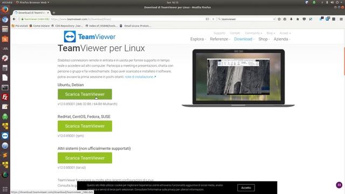The image size is (345, 194).
Task: Expand the Community top menu
Action: pos(253,33)
